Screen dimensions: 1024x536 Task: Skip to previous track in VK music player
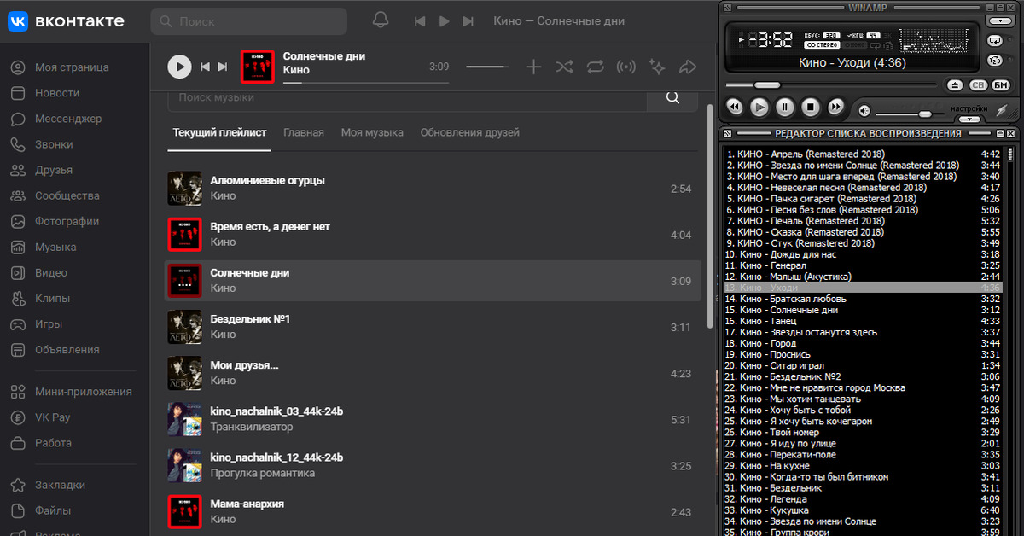point(205,67)
